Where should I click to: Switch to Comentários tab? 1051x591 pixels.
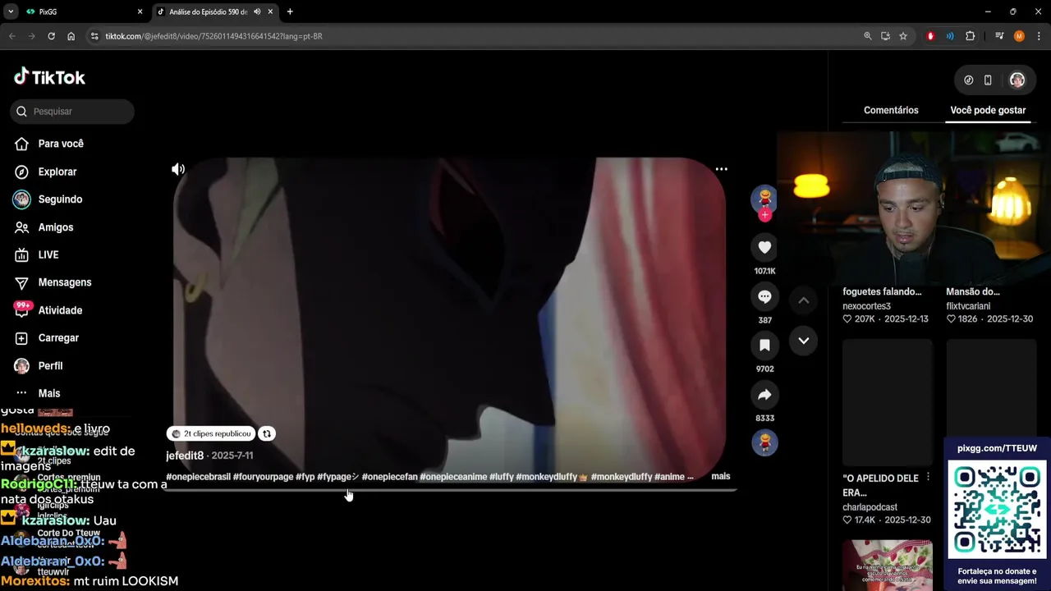[x=891, y=110]
